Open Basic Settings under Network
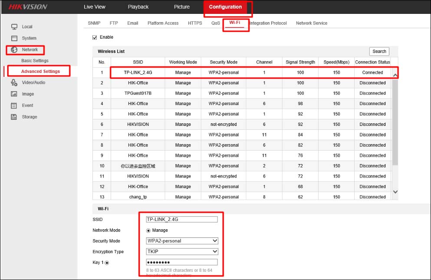 coord(35,60)
